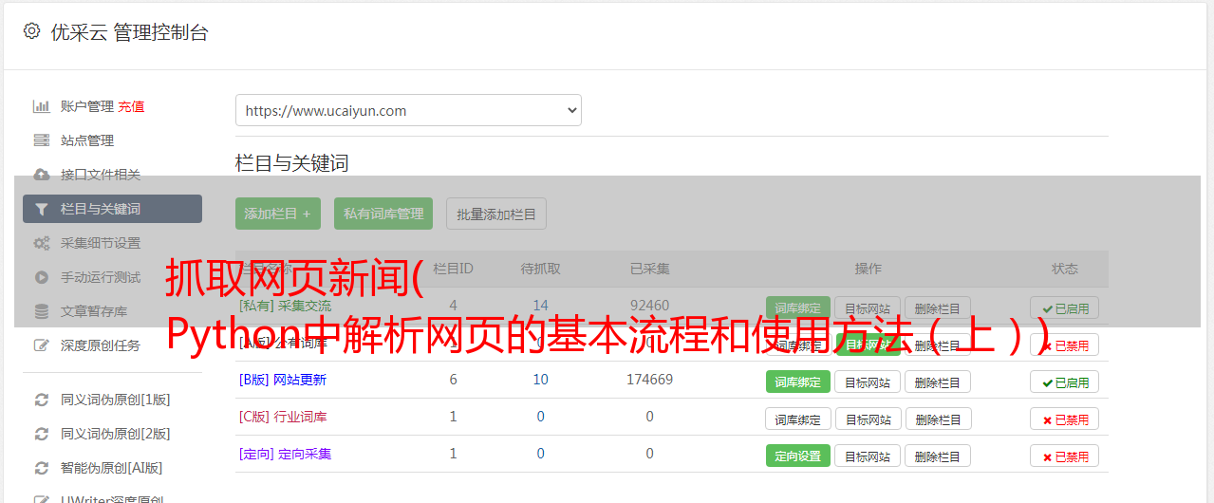Screen dimensions: 1214x503
Task: Click the 174669 collected count cell
Action: (x=649, y=380)
